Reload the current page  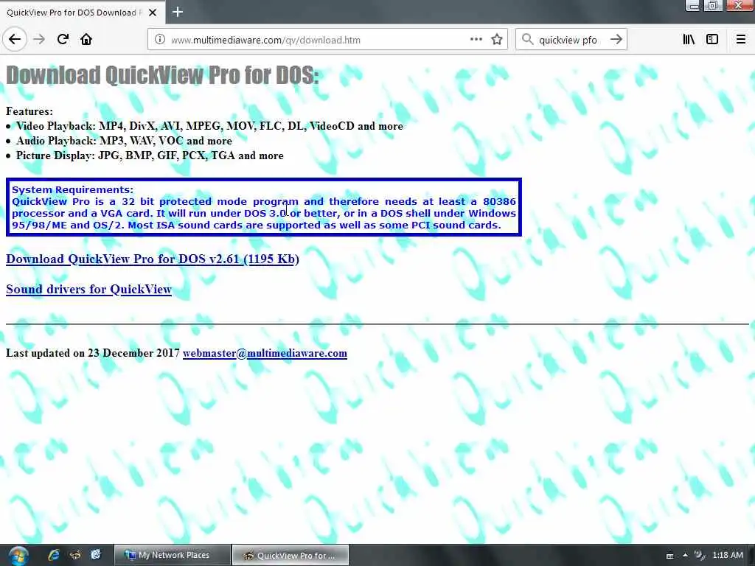coord(63,39)
